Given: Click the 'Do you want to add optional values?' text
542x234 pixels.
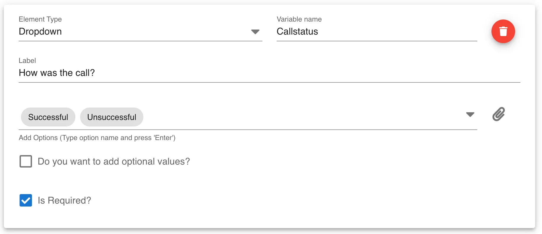Looking at the screenshot, I should pyautogui.click(x=114, y=161).
